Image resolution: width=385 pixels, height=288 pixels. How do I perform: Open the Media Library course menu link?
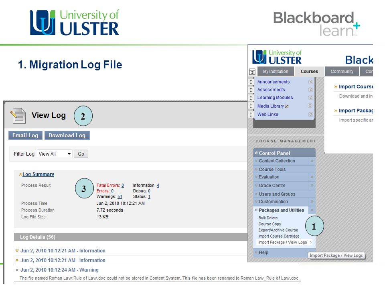(270, 106)
